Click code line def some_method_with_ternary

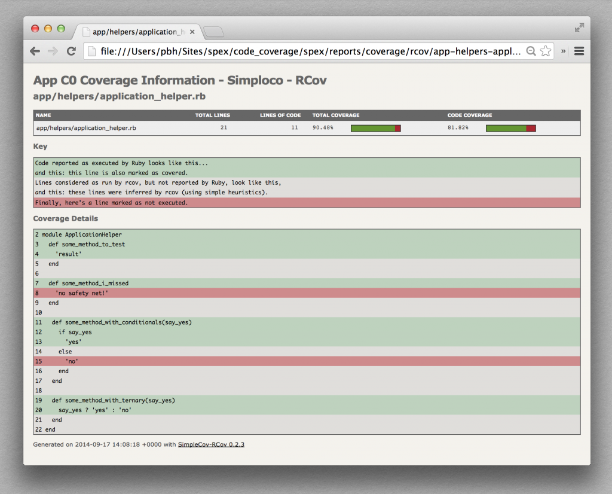click(x=307, y=400)
